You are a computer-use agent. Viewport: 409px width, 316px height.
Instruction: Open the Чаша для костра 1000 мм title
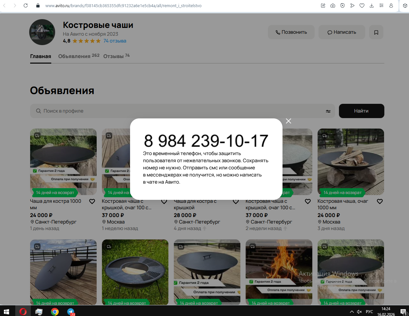click(x=55, y=204)
